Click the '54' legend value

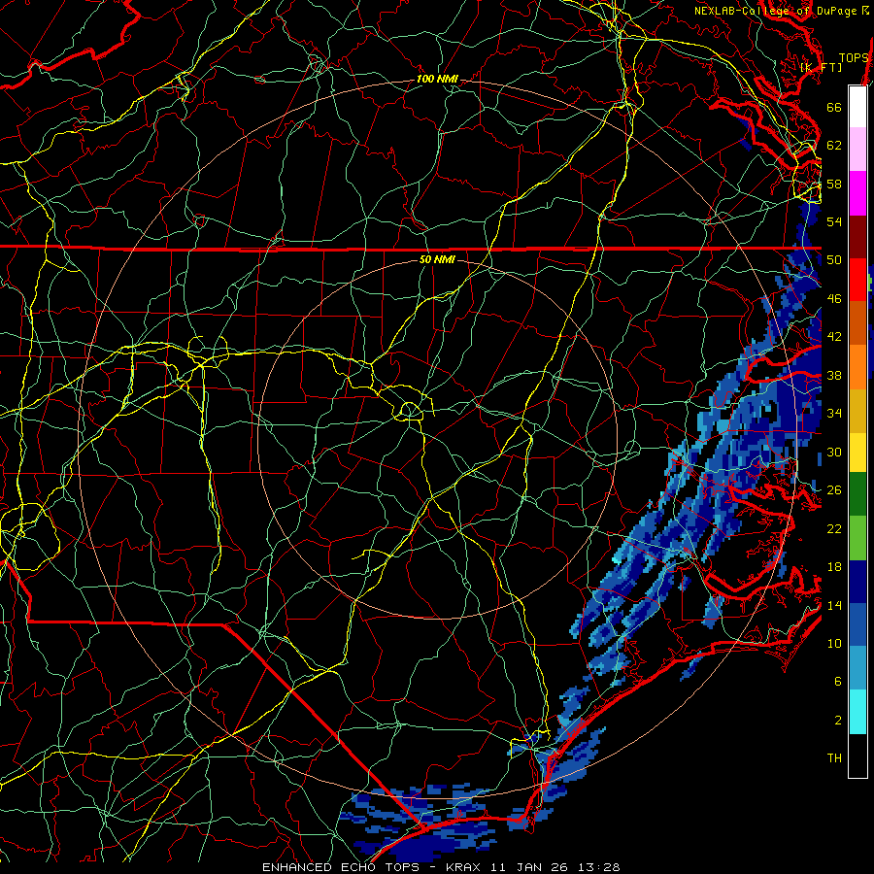(x=834, y=221)
